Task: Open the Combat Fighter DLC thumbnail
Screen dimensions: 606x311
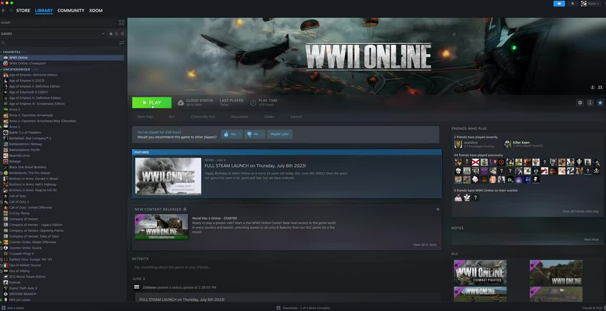Action: click(480, 272)
